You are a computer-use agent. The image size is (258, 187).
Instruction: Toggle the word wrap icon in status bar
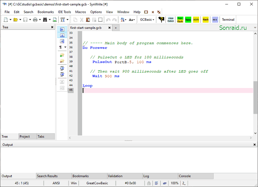click(x=164, y=183)
